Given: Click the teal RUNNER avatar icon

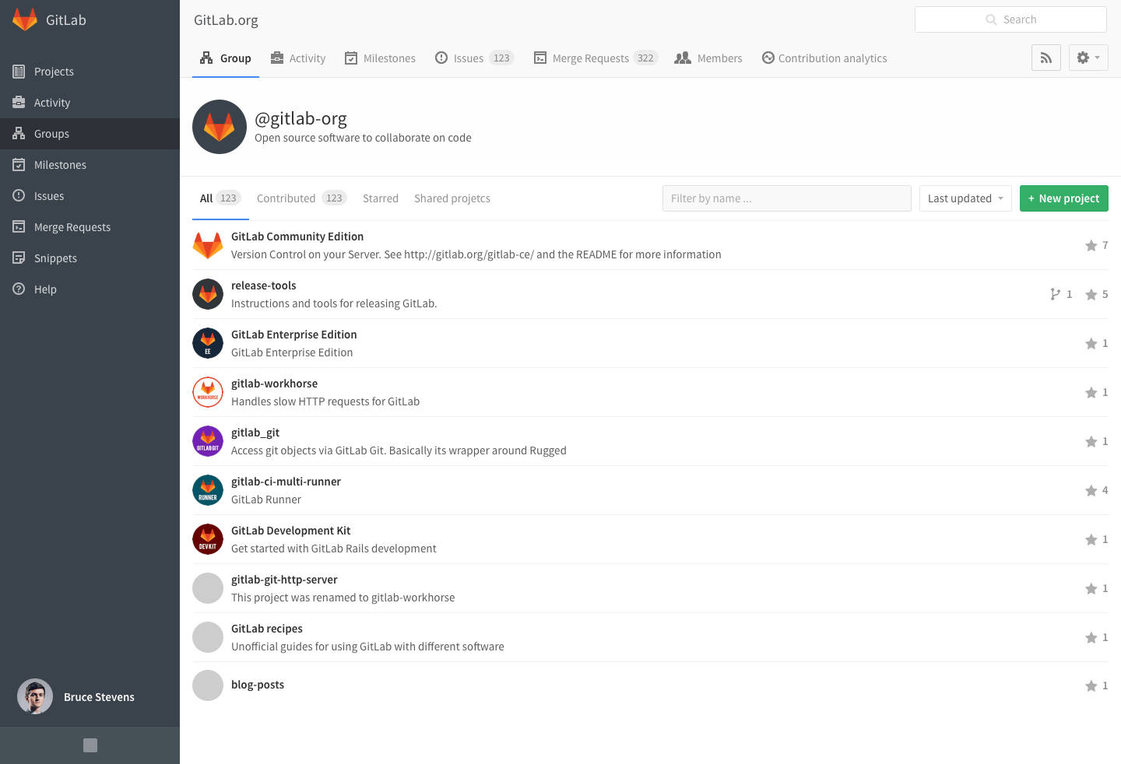Looking at the screenshot, I should [x=208, y=490].
